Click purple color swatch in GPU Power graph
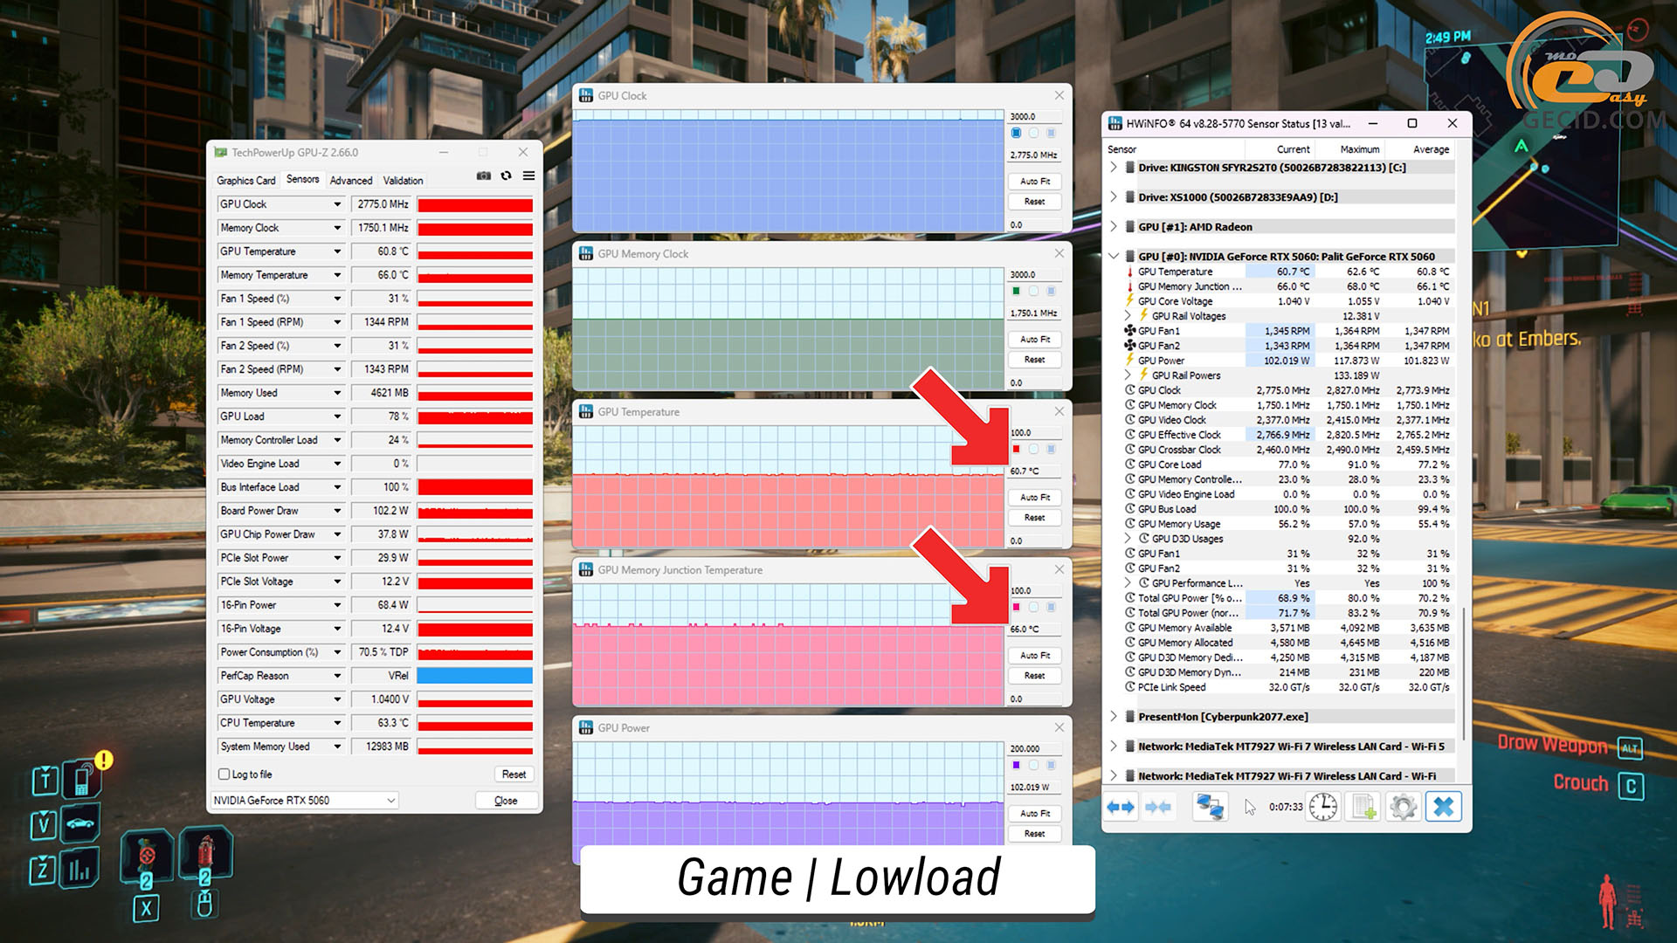 [x=1016, y=765]
